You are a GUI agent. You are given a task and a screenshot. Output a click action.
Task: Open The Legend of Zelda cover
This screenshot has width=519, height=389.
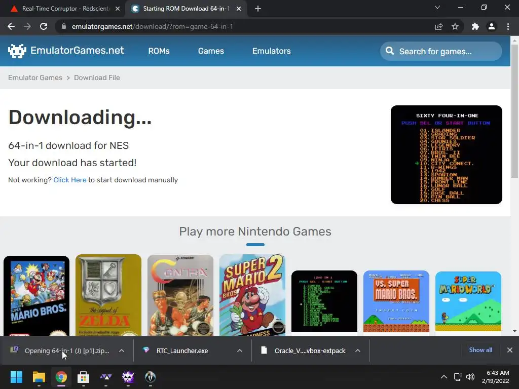108,295
